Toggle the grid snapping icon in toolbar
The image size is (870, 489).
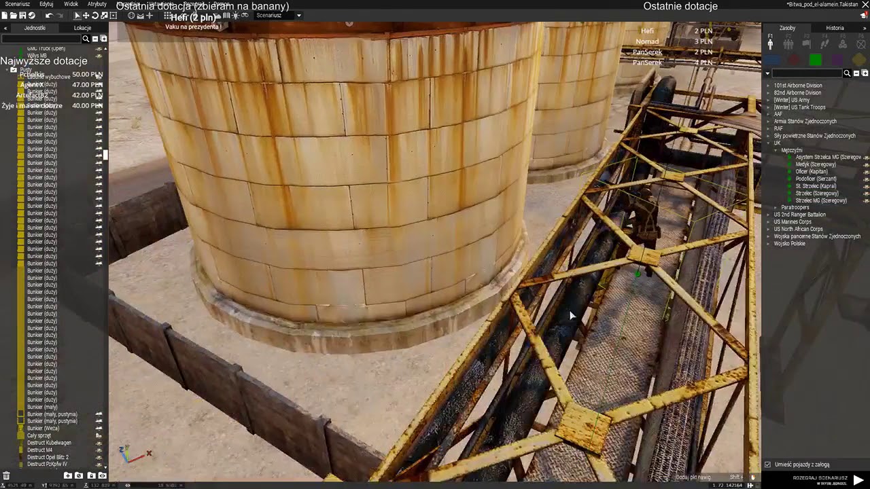[x=167, y=15]
